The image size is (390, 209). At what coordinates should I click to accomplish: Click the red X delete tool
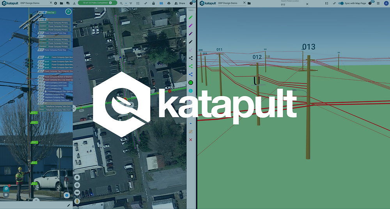(191, 140)
